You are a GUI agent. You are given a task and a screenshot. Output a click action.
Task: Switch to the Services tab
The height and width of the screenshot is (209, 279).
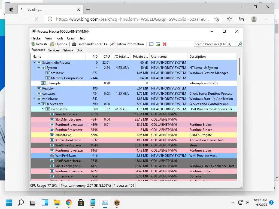pos(54,50)
